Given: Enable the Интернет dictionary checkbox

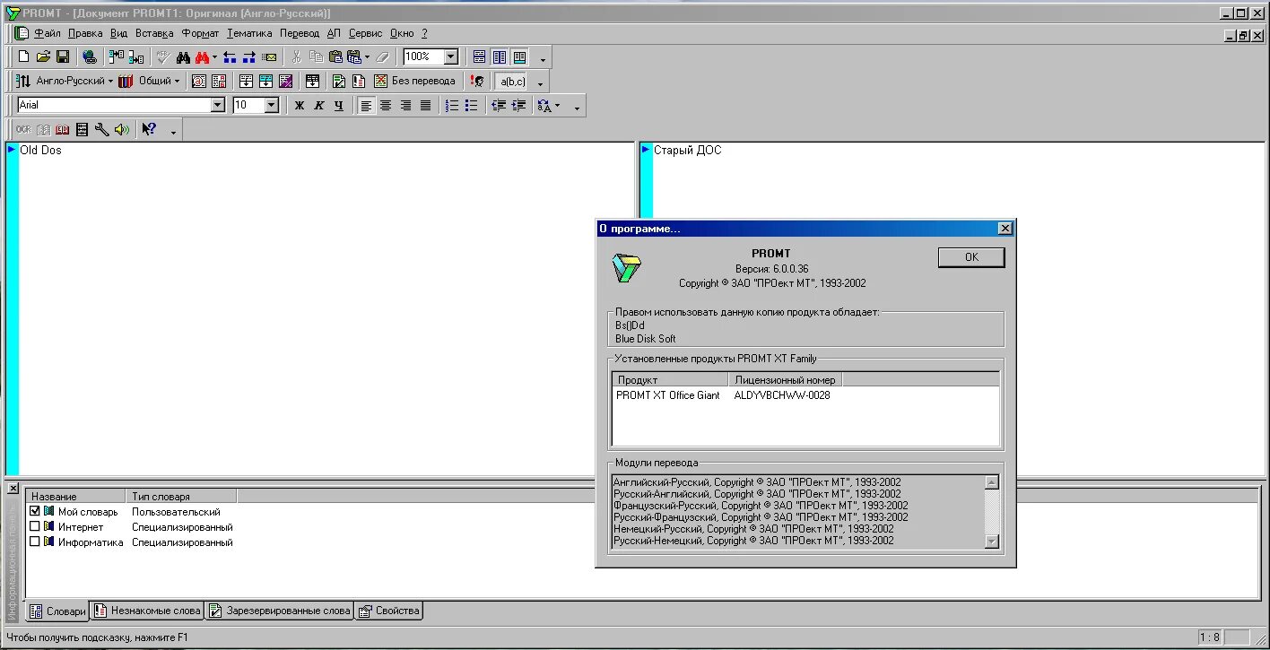Looking at the screenshot, I should pyautogui.click(x=36, y=527).
